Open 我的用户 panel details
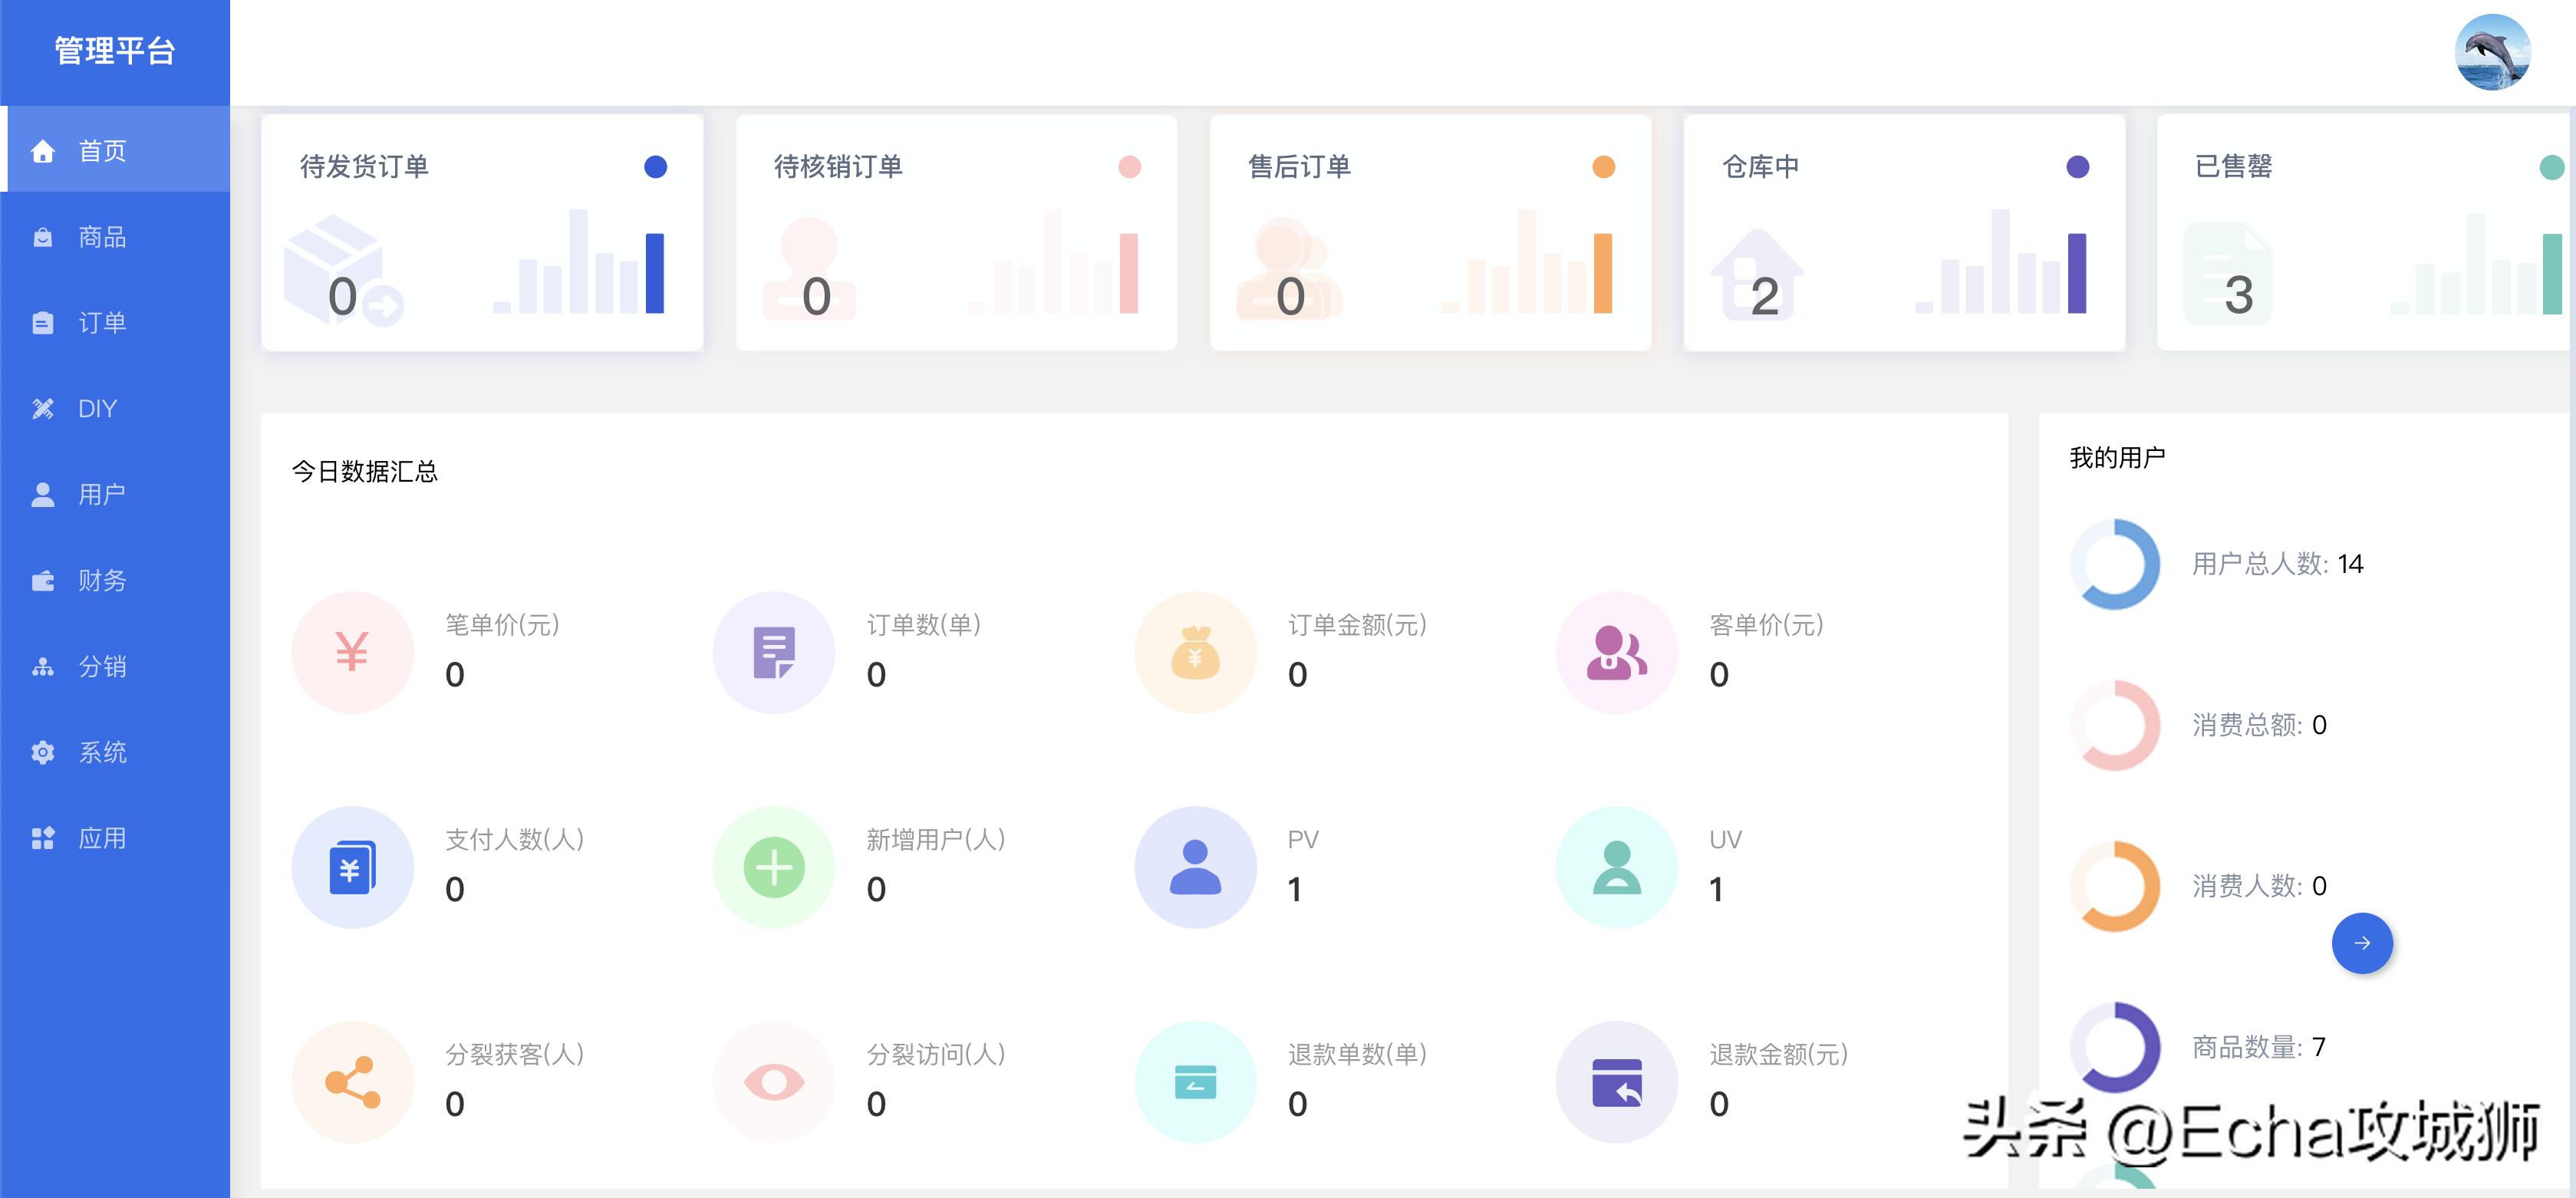 tap(2114, 456)
